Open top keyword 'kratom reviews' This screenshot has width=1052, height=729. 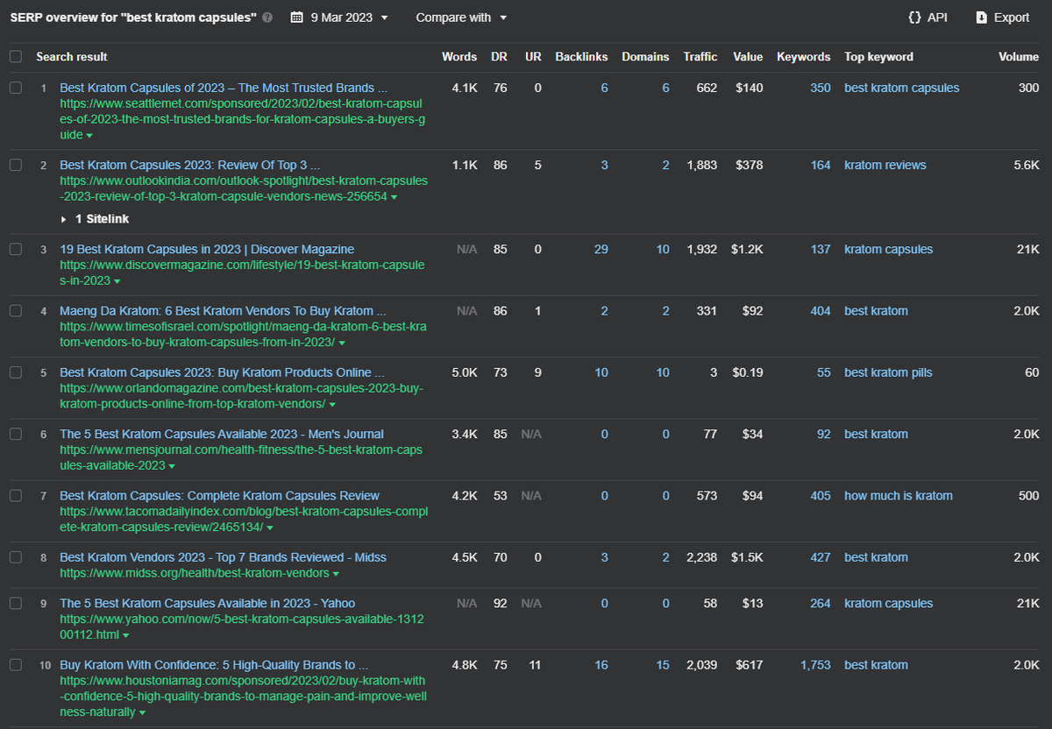(x=885, y=165)
